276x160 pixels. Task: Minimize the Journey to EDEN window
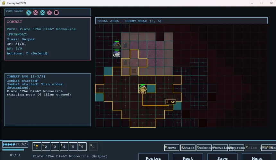click(x=252, y=3)
